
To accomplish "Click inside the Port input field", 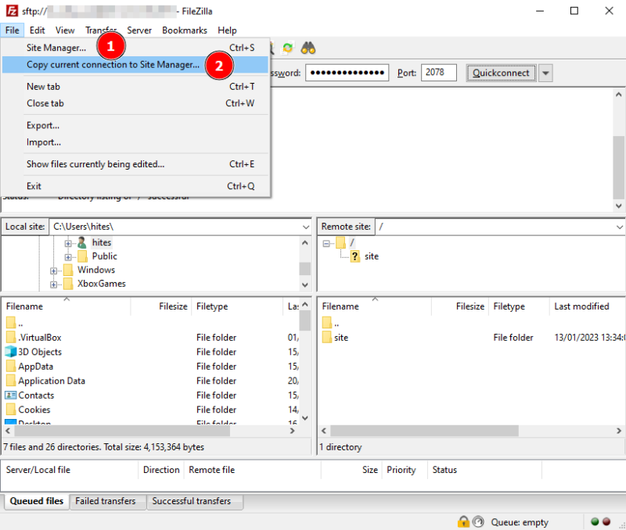I will point(438,73).
